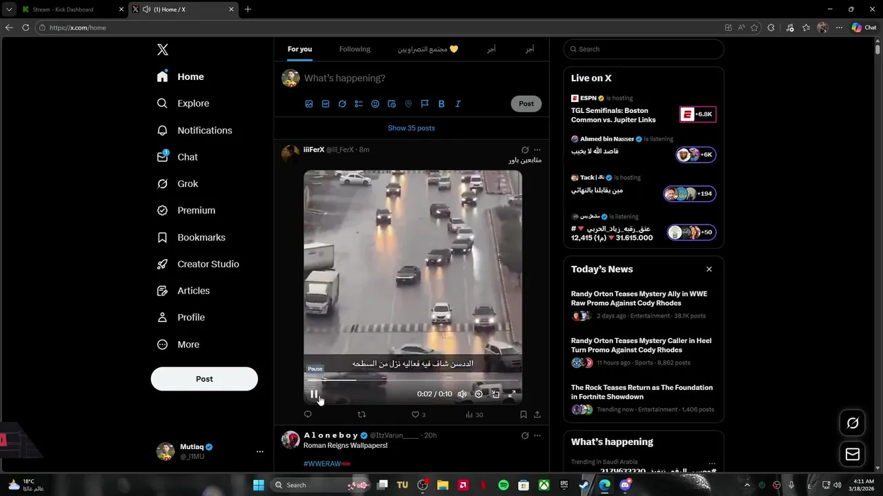This screenshot has width=883, height=496.
Task: Switch to For you tab
Action: point(300,49)
